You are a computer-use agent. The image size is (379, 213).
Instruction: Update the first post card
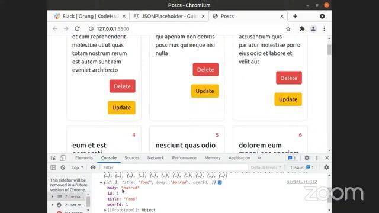(121, 108)
